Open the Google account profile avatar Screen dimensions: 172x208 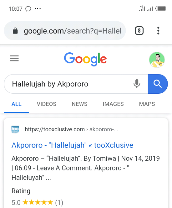pos(157,60)
